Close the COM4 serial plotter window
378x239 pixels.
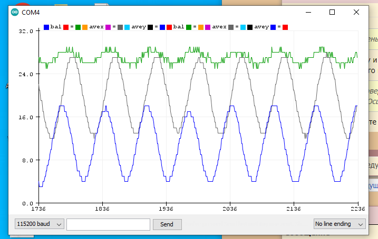click(356, 12)
